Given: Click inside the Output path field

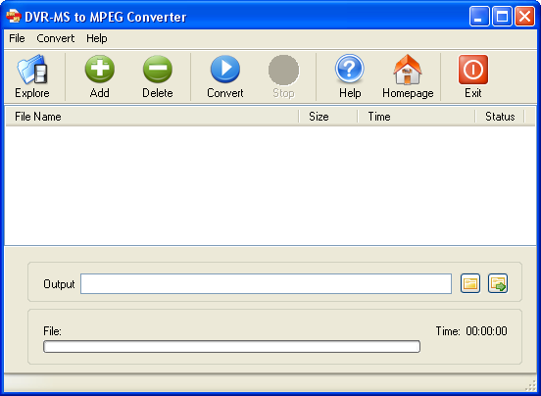Looking at the screenshot, I should click(266, 284).
